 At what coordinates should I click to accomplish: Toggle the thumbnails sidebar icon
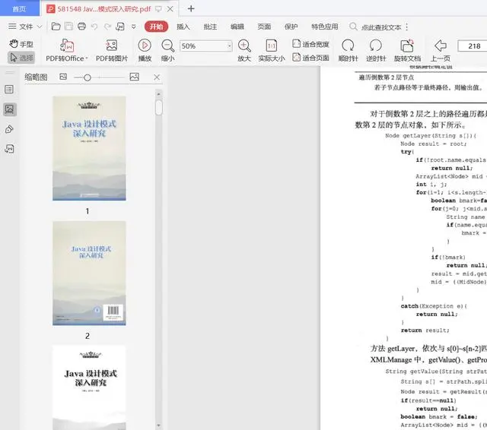click(10, 109)
